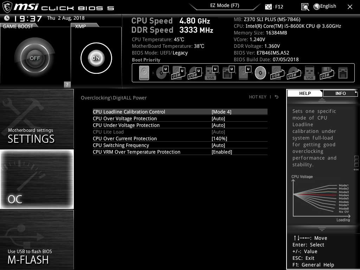360x270 pixels.
Task: Close the BIOS with the X button
Action: pos(350,7)
